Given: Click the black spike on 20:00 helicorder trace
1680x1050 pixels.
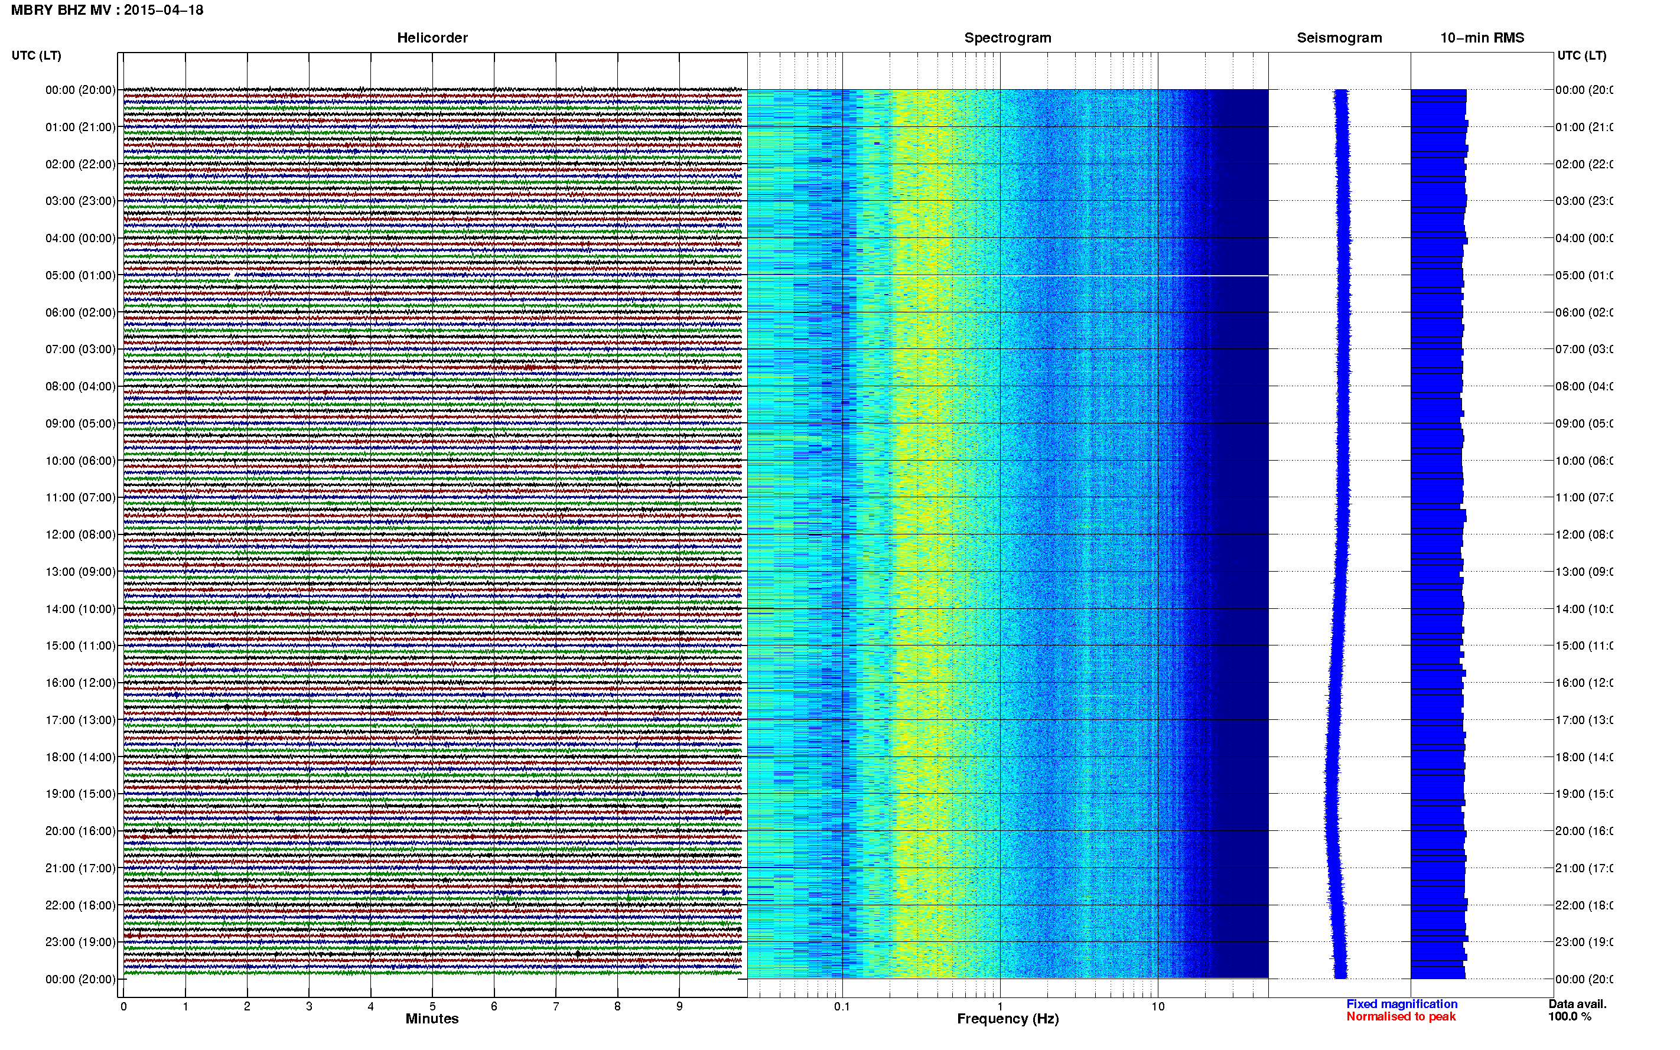Looking at the screenshot, I should pyautogui.click(x=170, y=830).
